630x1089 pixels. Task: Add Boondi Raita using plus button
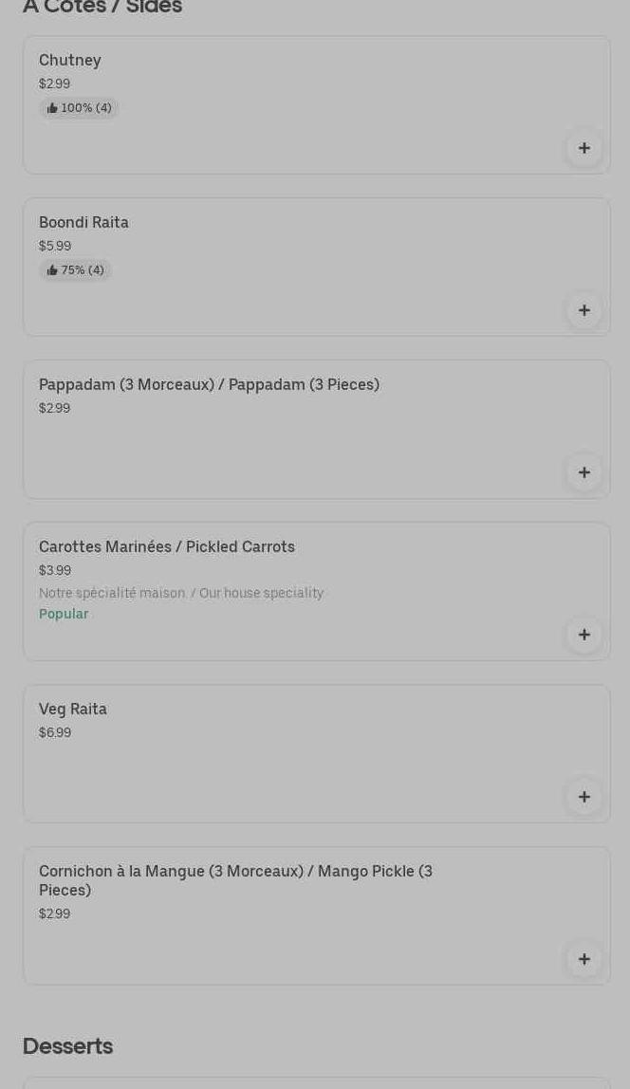click(x=584, y=310)
